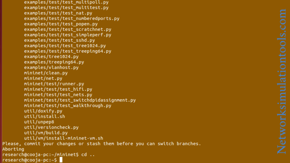290x163 pixels.
Task: Select the 'examples/test/test_popen.py' line
Action: (61, 24)
